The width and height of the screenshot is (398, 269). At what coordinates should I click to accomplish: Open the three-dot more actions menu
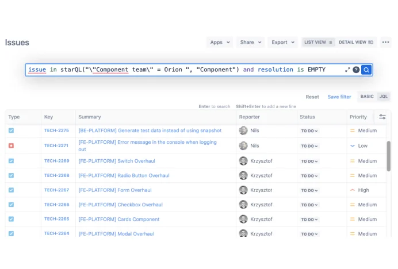click(385, 42)
